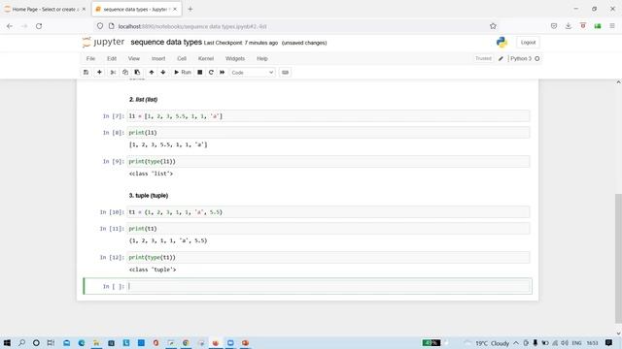Open the Edit menu
Viewport: 622px width, 349px height.
click(x=112, y=58)
